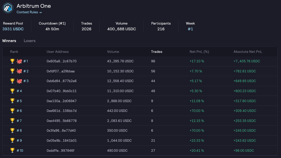Click the octopus badge on rank #1
Screen dimensions: 281x158
pyautogui.click(x=19, y=61)
